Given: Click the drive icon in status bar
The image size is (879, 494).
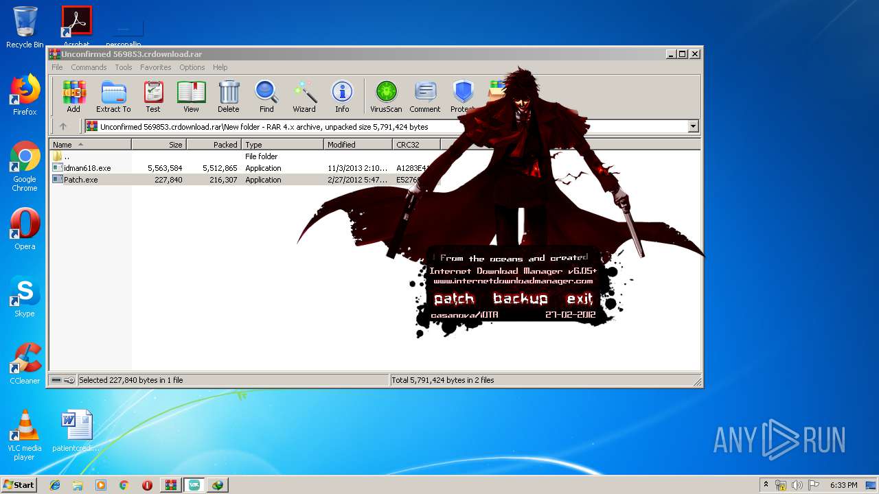Looking at the screenshot, I should pos(56,380).
